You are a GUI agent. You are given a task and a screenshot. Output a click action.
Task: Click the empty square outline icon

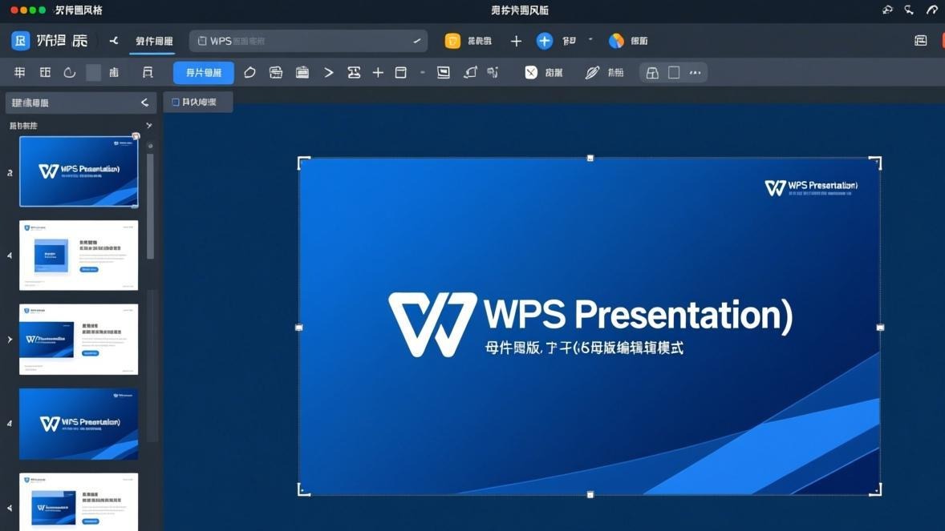674,72
